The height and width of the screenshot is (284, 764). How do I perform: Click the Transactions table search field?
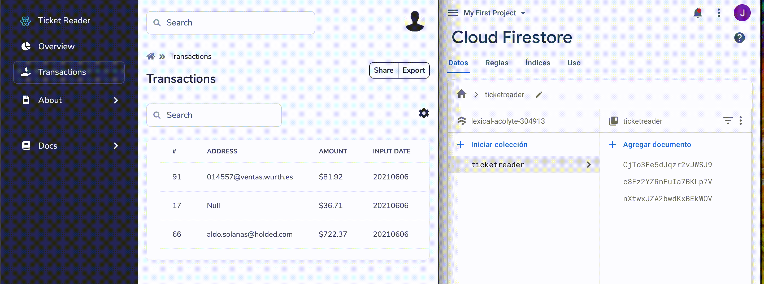pos(214,115)
